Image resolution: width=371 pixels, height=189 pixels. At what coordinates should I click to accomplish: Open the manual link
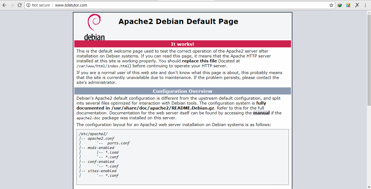tap(261, 113)
